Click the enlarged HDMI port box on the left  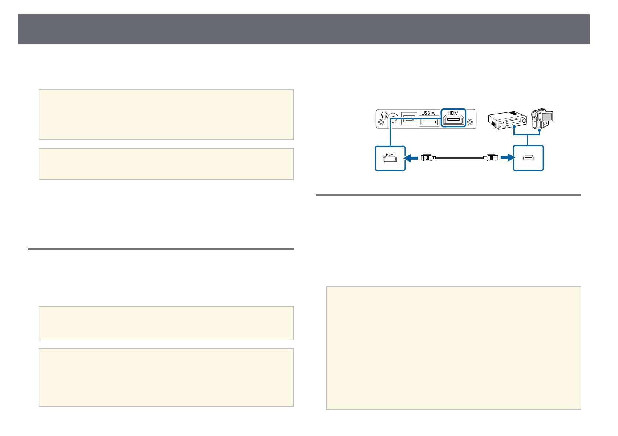(390, 158)
